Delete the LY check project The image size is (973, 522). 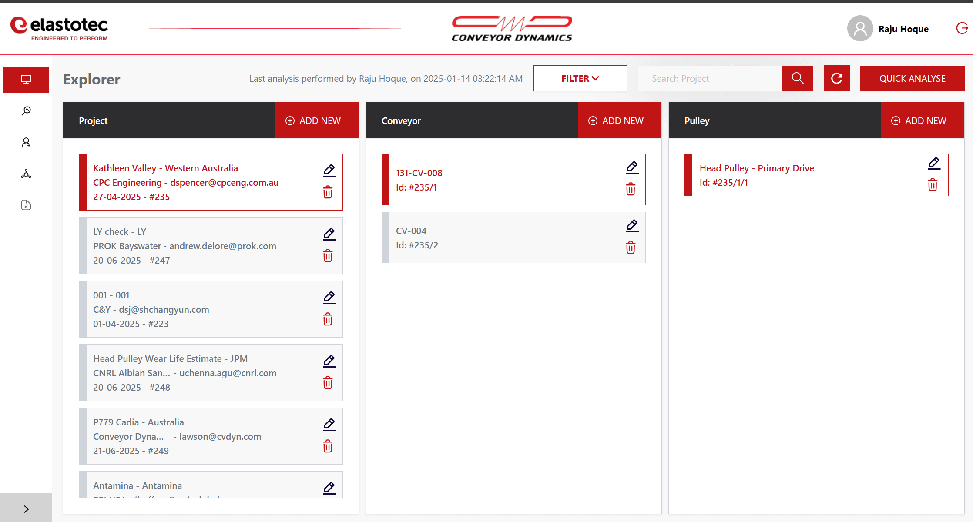pyautogui.click(x=328, y=256)
